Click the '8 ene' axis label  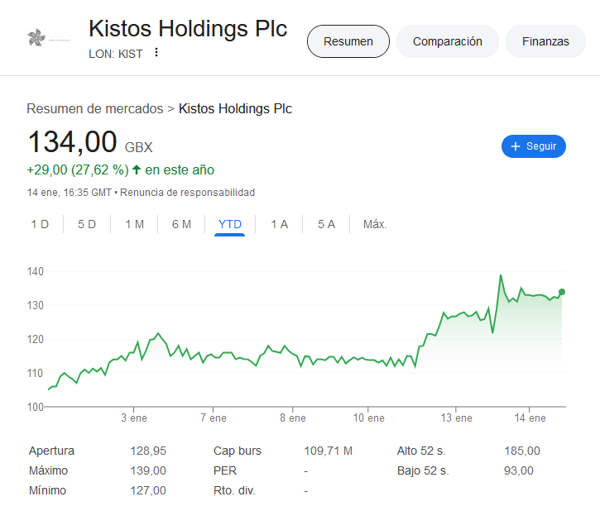293,418
